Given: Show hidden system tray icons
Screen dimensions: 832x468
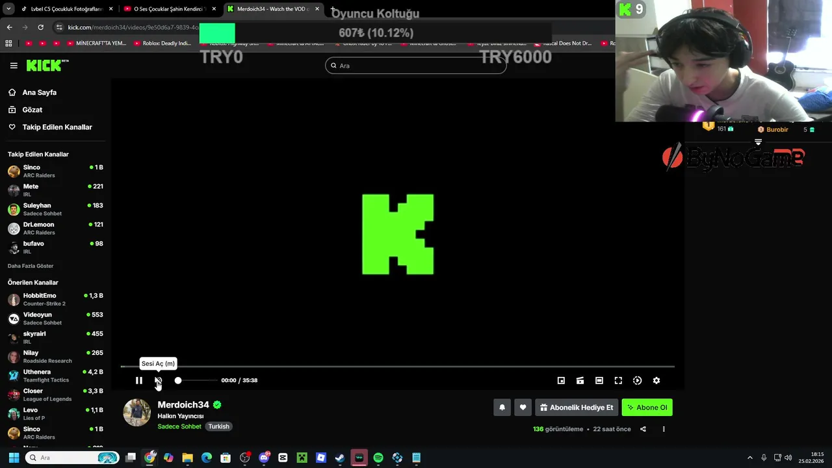Looking at the screenshot, I should click(749, 458).
